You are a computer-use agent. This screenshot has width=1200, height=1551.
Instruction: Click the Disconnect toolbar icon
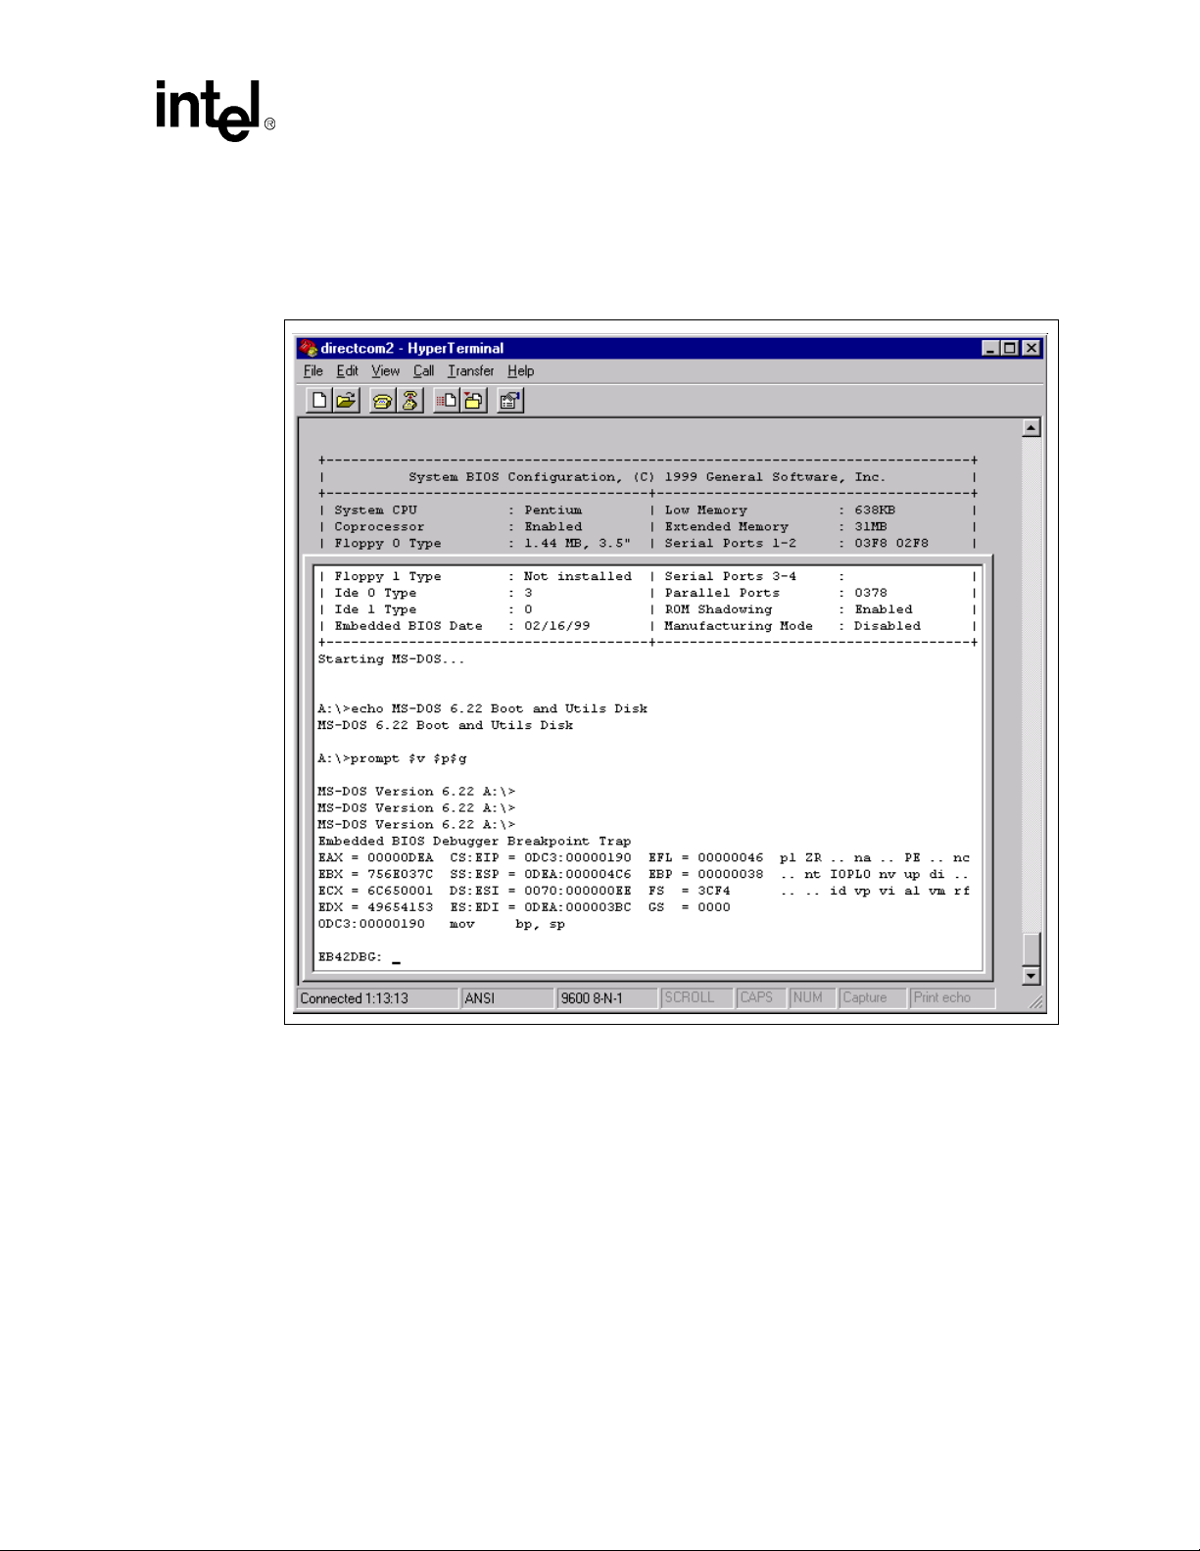pos(409,400)
